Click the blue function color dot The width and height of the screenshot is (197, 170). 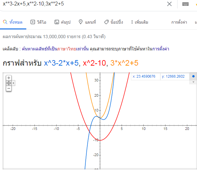(x=193, y=76)
